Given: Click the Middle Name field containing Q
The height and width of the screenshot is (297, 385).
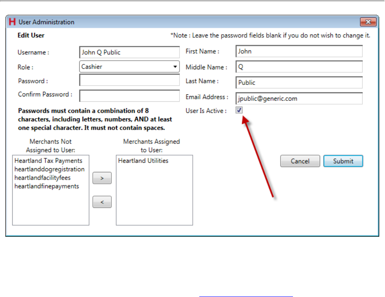Looking at the screenshot, I should [x=299, y=66].
